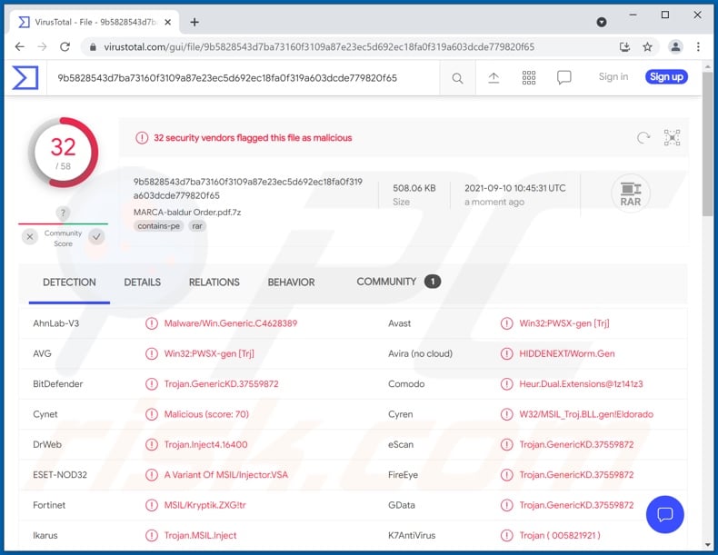Click FireEye vendor name
This screenshot has width=718, height=555.
(403, 474)
